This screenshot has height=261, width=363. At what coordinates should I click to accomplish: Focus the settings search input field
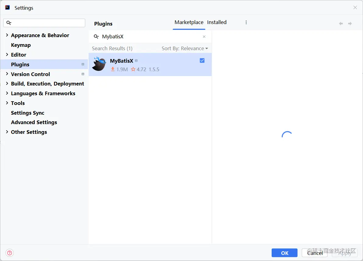pos(44,23)
